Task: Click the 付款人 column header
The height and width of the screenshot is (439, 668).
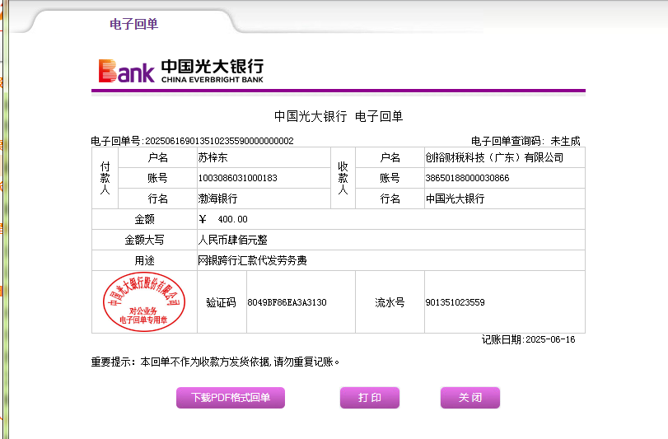Action: (x=105, y=178)
